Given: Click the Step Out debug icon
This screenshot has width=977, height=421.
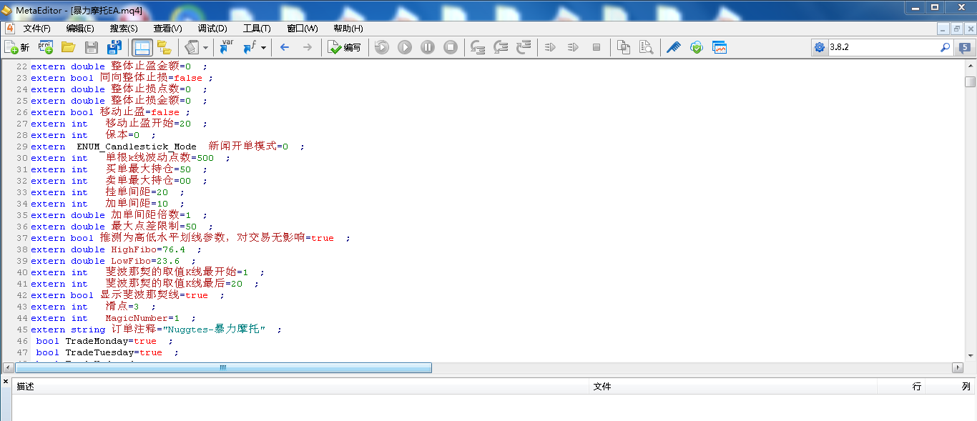Looking at the screenshot, I should pyautogui.click(x=524, y=47).
